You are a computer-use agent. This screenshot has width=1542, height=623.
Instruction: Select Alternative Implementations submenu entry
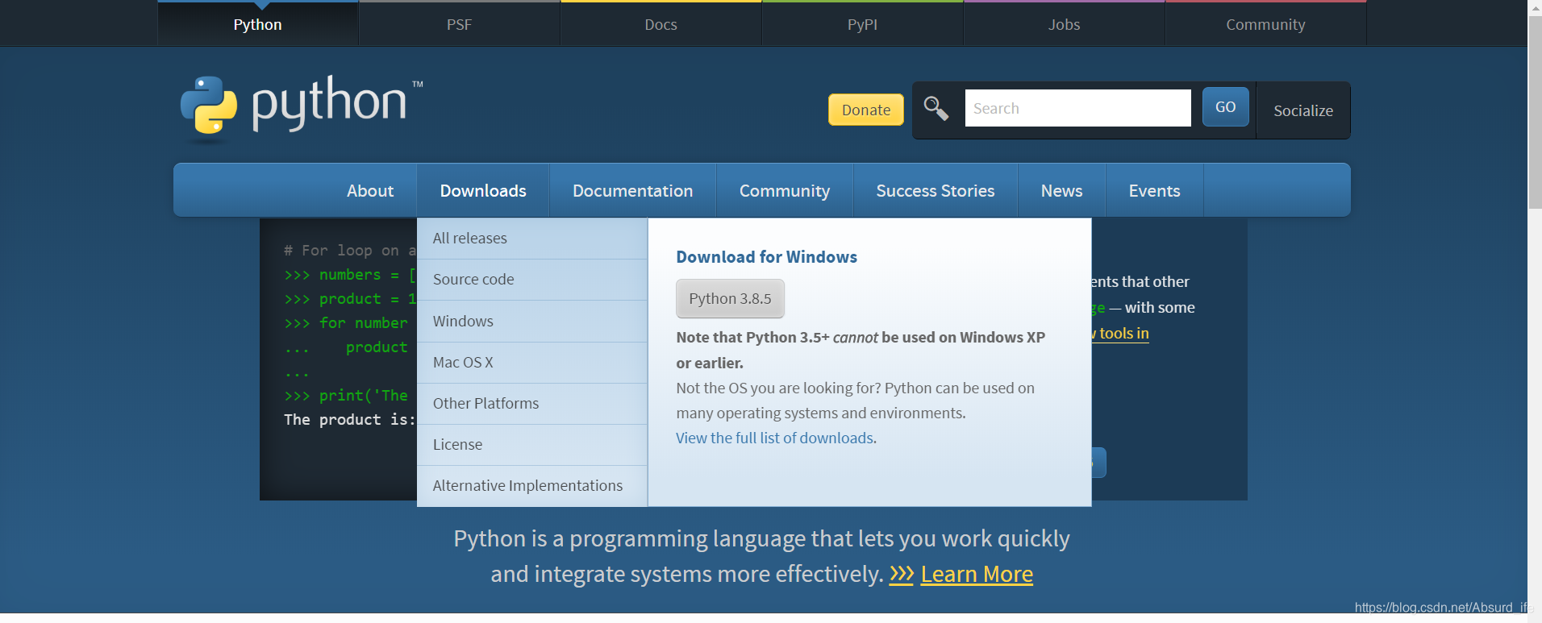click(532, 486)
